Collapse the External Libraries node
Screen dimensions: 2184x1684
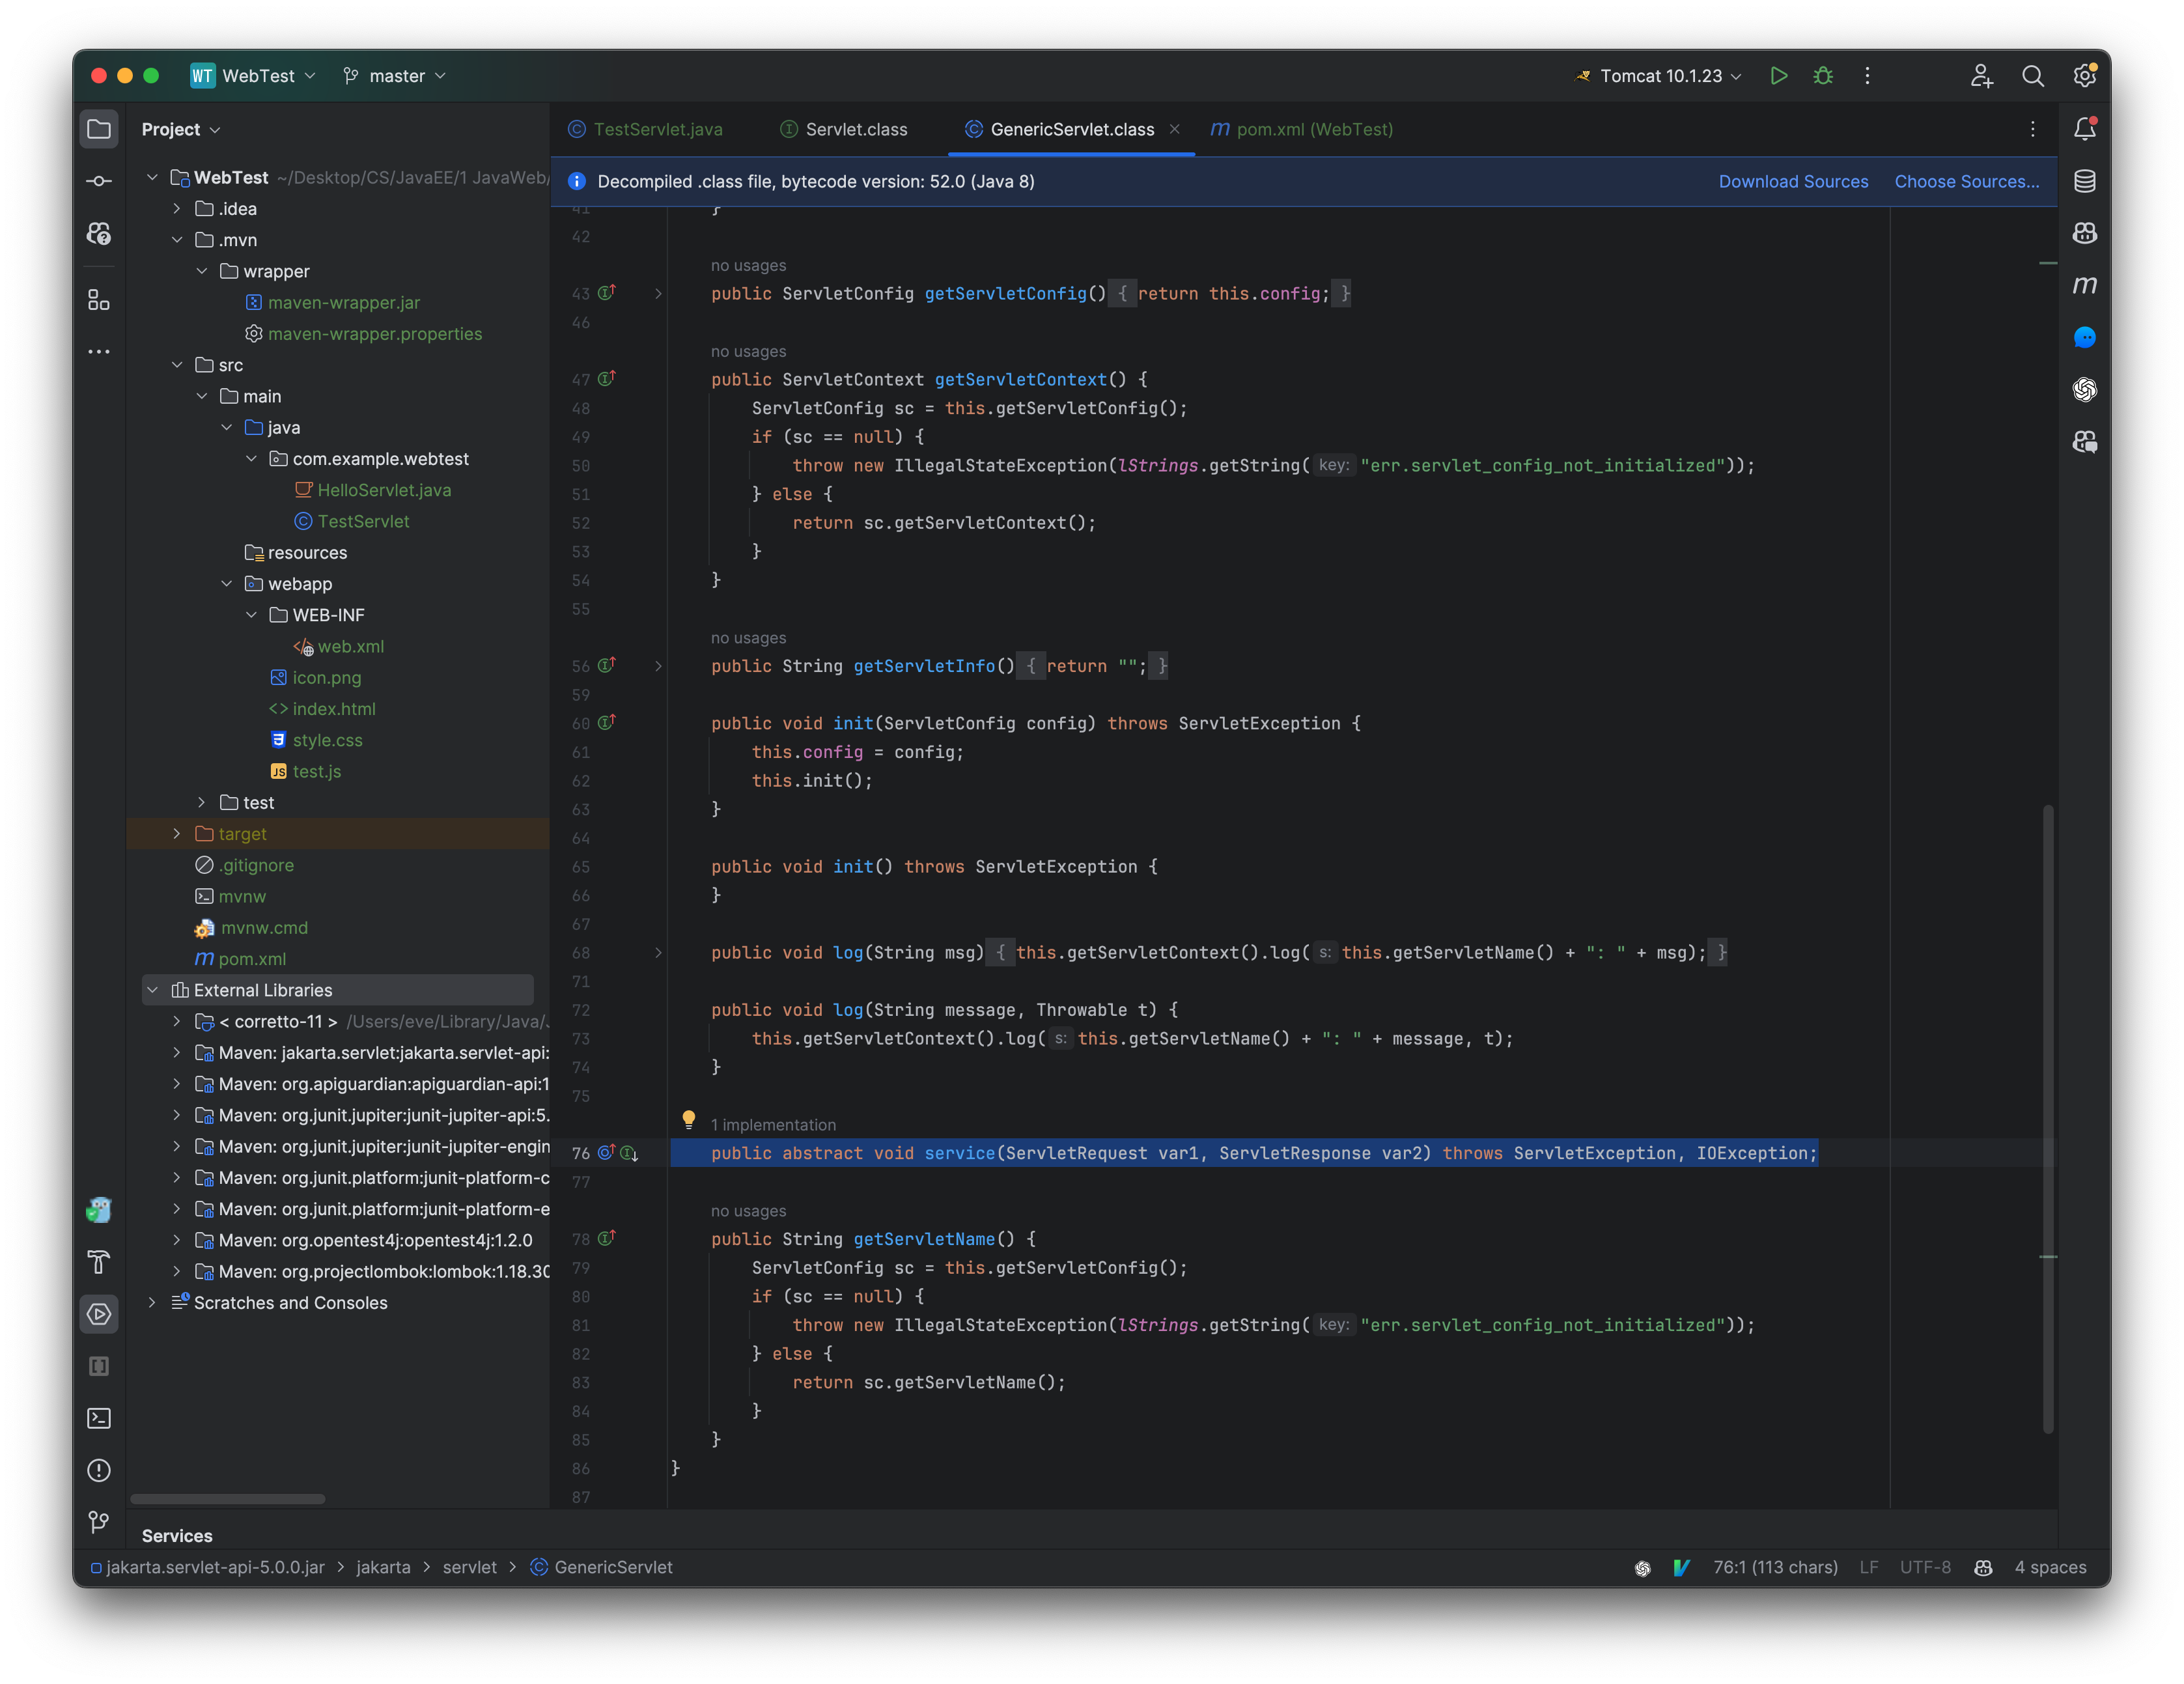click(153, 990)
